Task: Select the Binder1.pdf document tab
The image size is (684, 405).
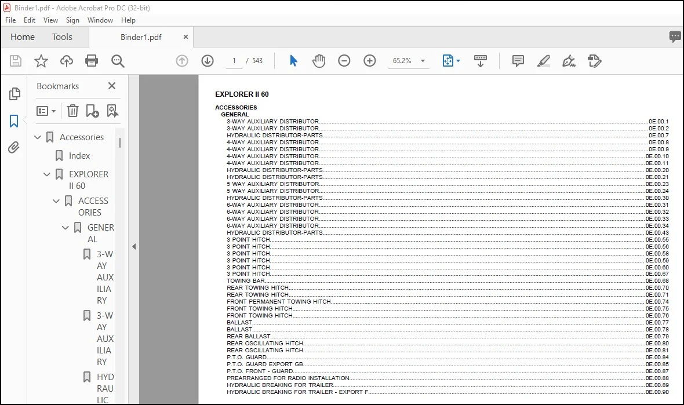Action: tap(141, 38)
